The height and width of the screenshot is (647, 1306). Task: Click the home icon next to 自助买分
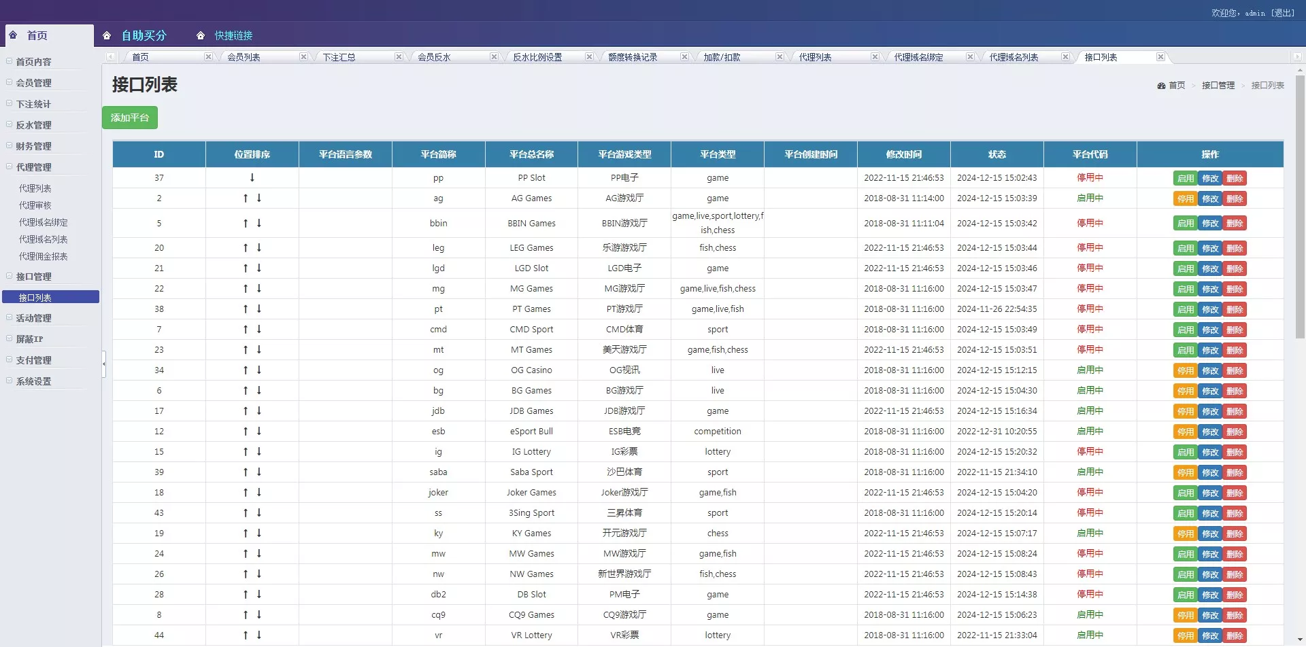coord(107,36)
